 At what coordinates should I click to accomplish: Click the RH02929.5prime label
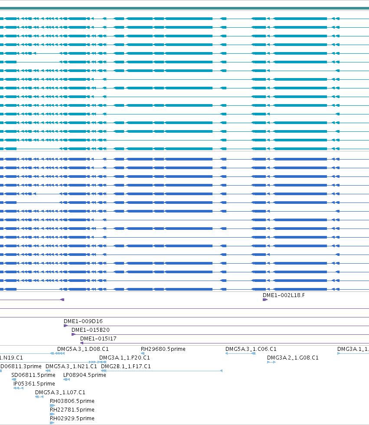pos(72,418)
